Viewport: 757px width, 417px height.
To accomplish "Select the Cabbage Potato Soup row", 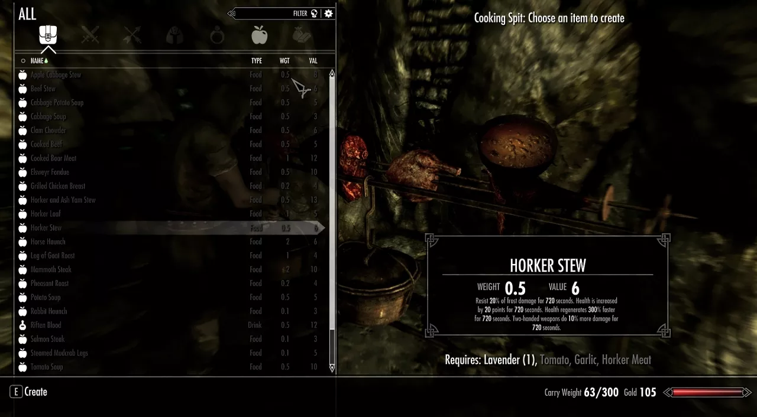I will (171, 103).
